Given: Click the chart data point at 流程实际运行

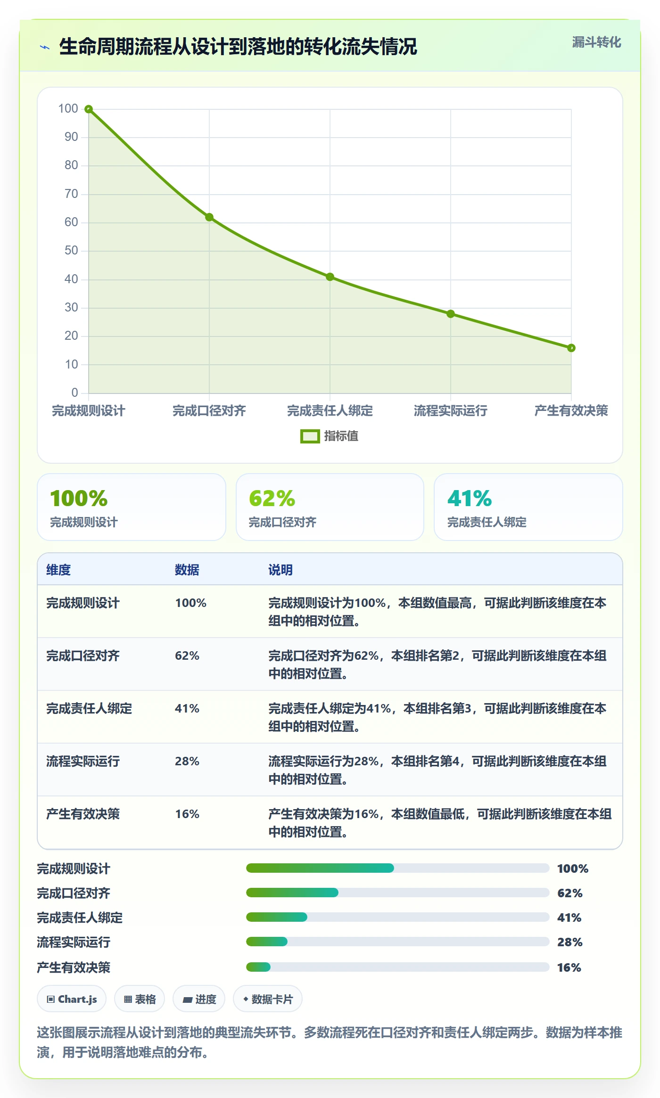Looking at the screenshot, I should click(x=451, y=314).
